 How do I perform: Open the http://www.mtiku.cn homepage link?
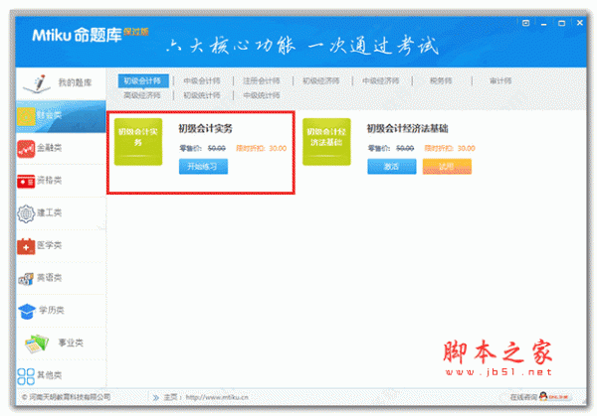pos(217,397)
